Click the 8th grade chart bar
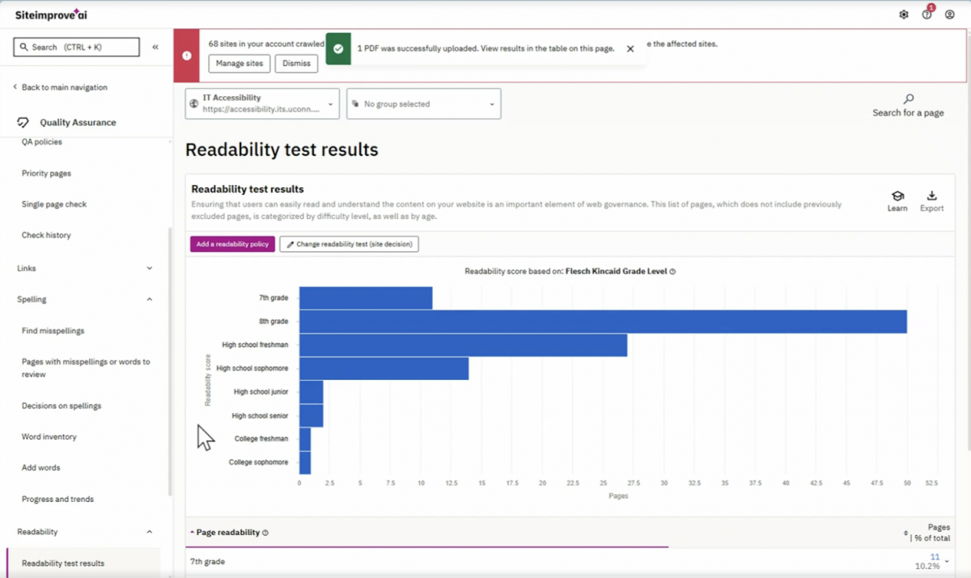 pos(603,322)
